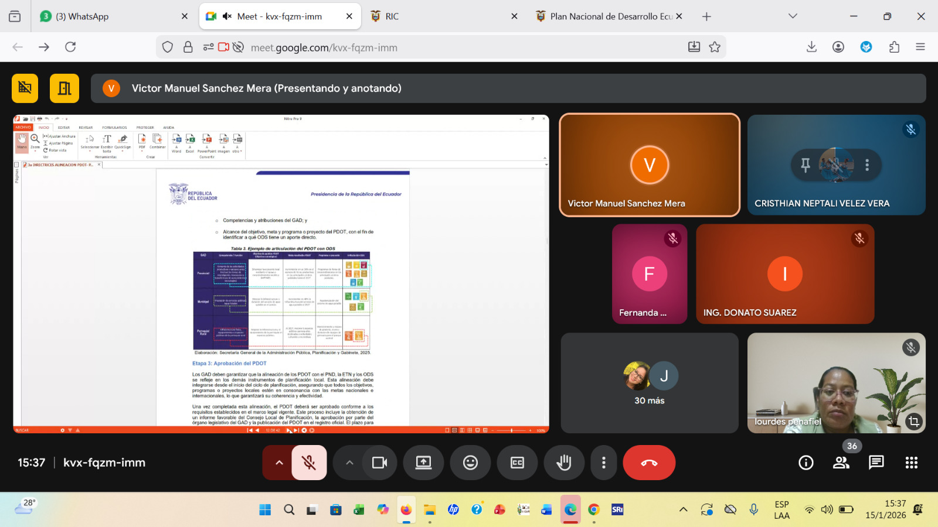The height and width of the screenshot is (527, 938).
Task: Open the chat panel icon
Action: 876,463
